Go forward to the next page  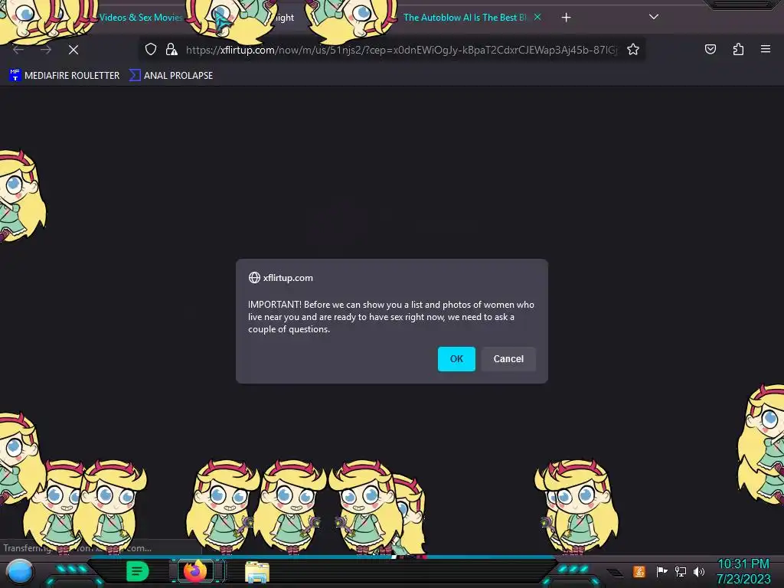(46, 50)
